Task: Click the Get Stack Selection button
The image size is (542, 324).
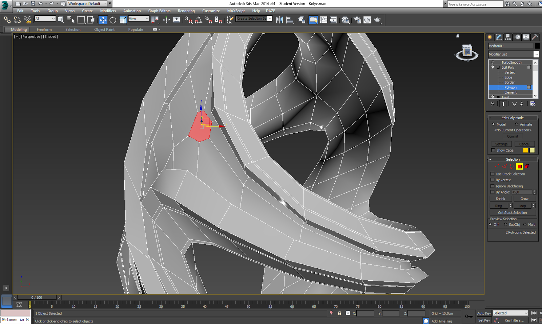Action: [x=512, y=212]
